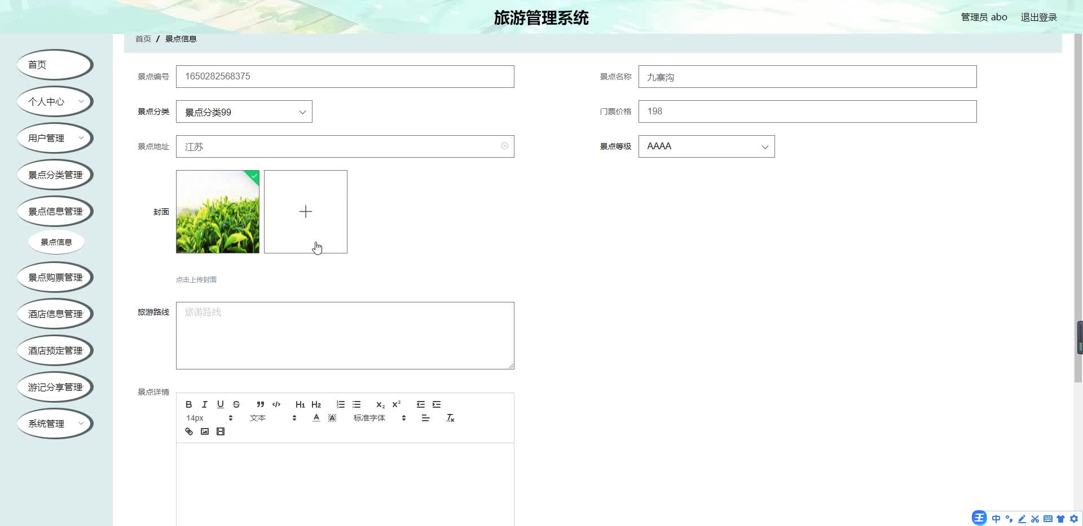Image resolution: width=1083 pixels, height=526 pixels.
Task: Apply Heading 1 style
Action: tap(300, 404)
